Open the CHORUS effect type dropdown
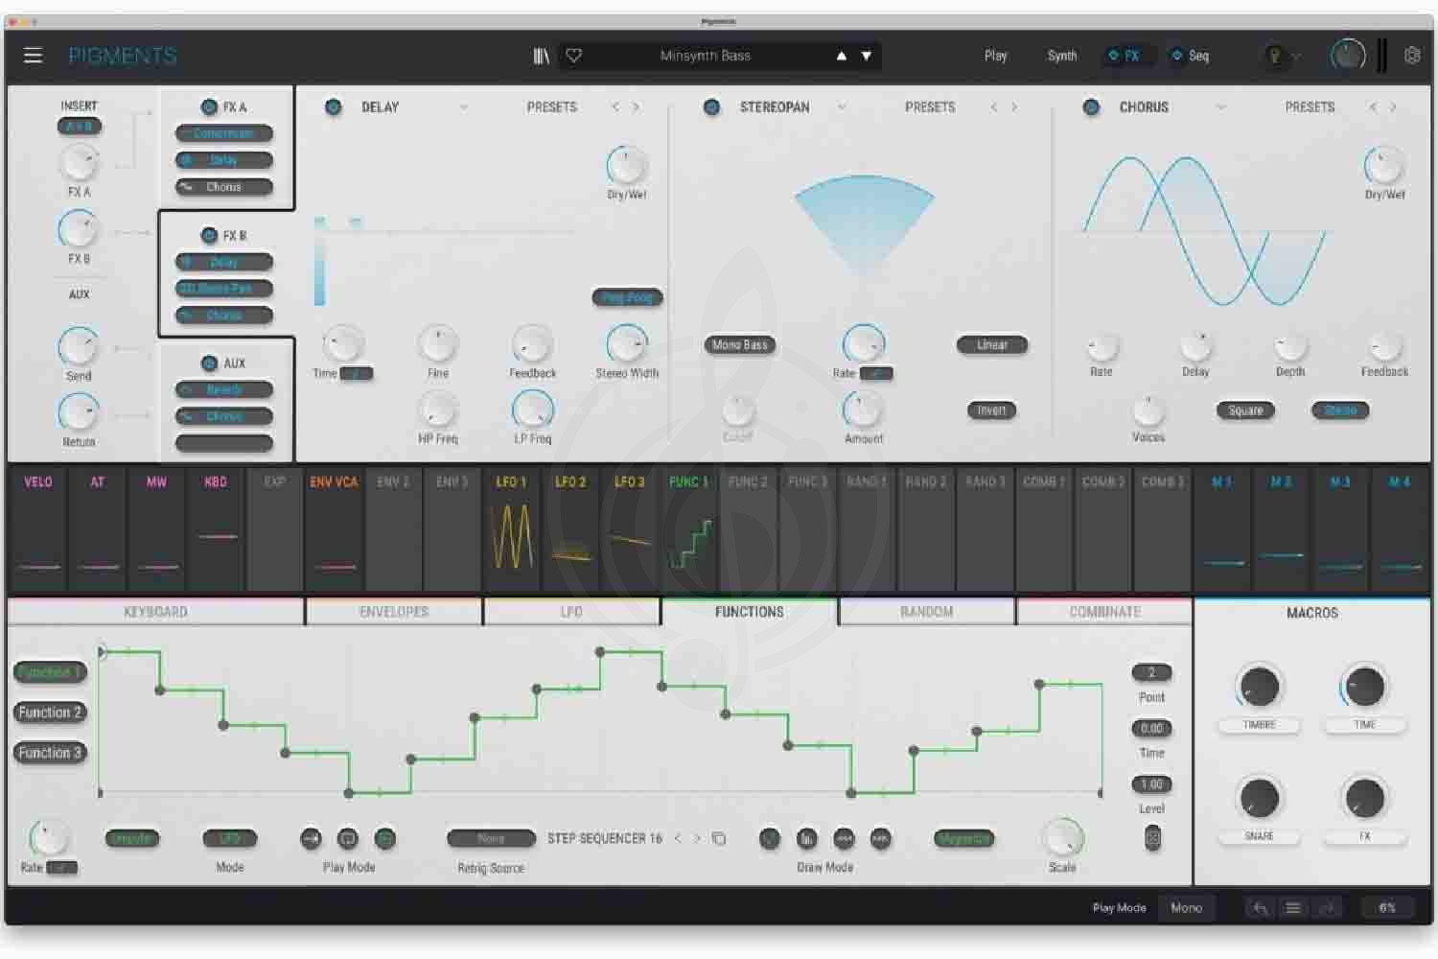1438x959 pixels. [x=1220, y=107]
